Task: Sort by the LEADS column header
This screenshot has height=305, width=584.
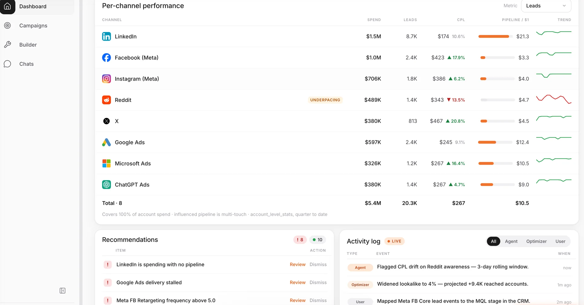Action: point(410,20)
